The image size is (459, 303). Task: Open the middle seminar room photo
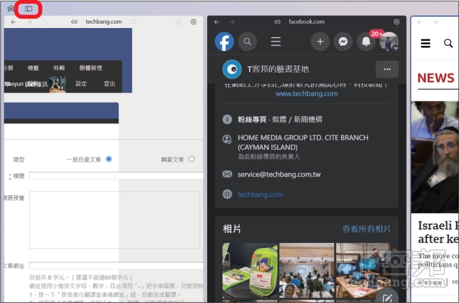click(x=307, y=270)
